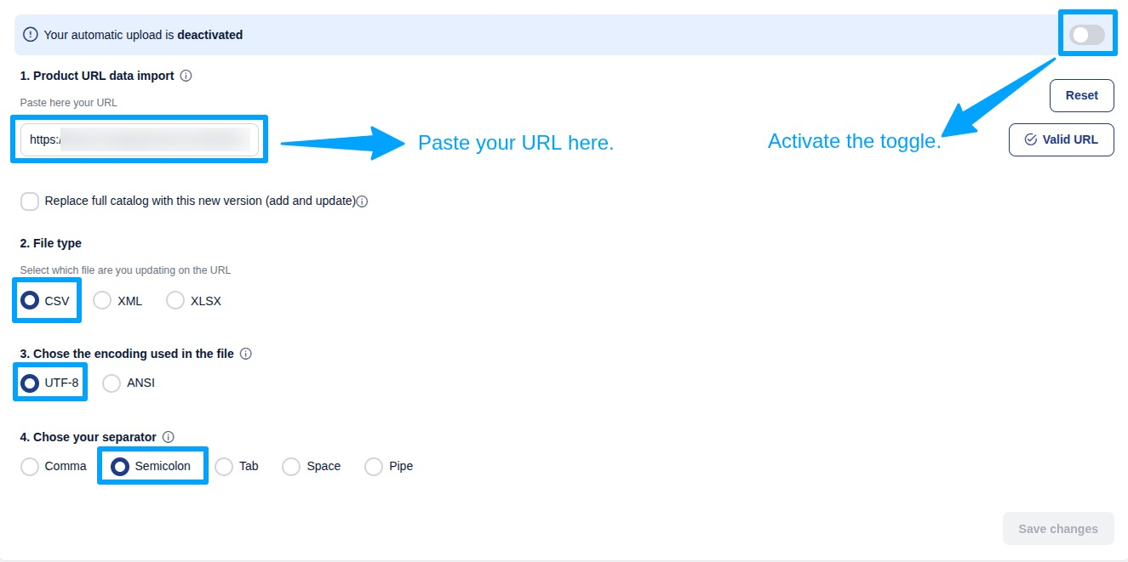The height and width of the screenshot is (562, 1128).
Task: Pick Semicolon as separator
Action: [x=120, y=467]
